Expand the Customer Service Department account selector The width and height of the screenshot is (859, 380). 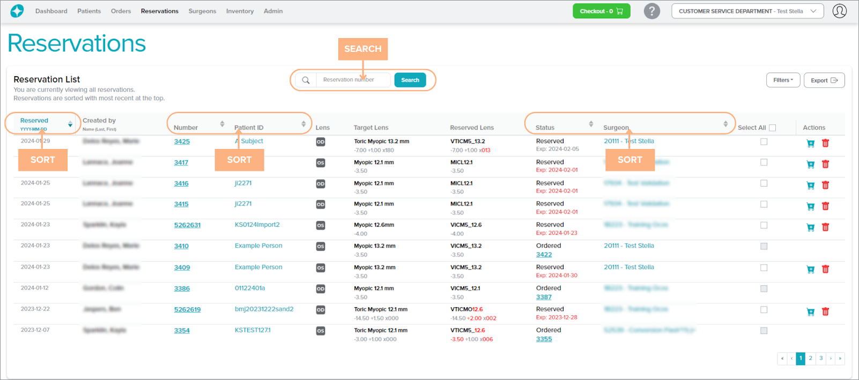point(747,11)
